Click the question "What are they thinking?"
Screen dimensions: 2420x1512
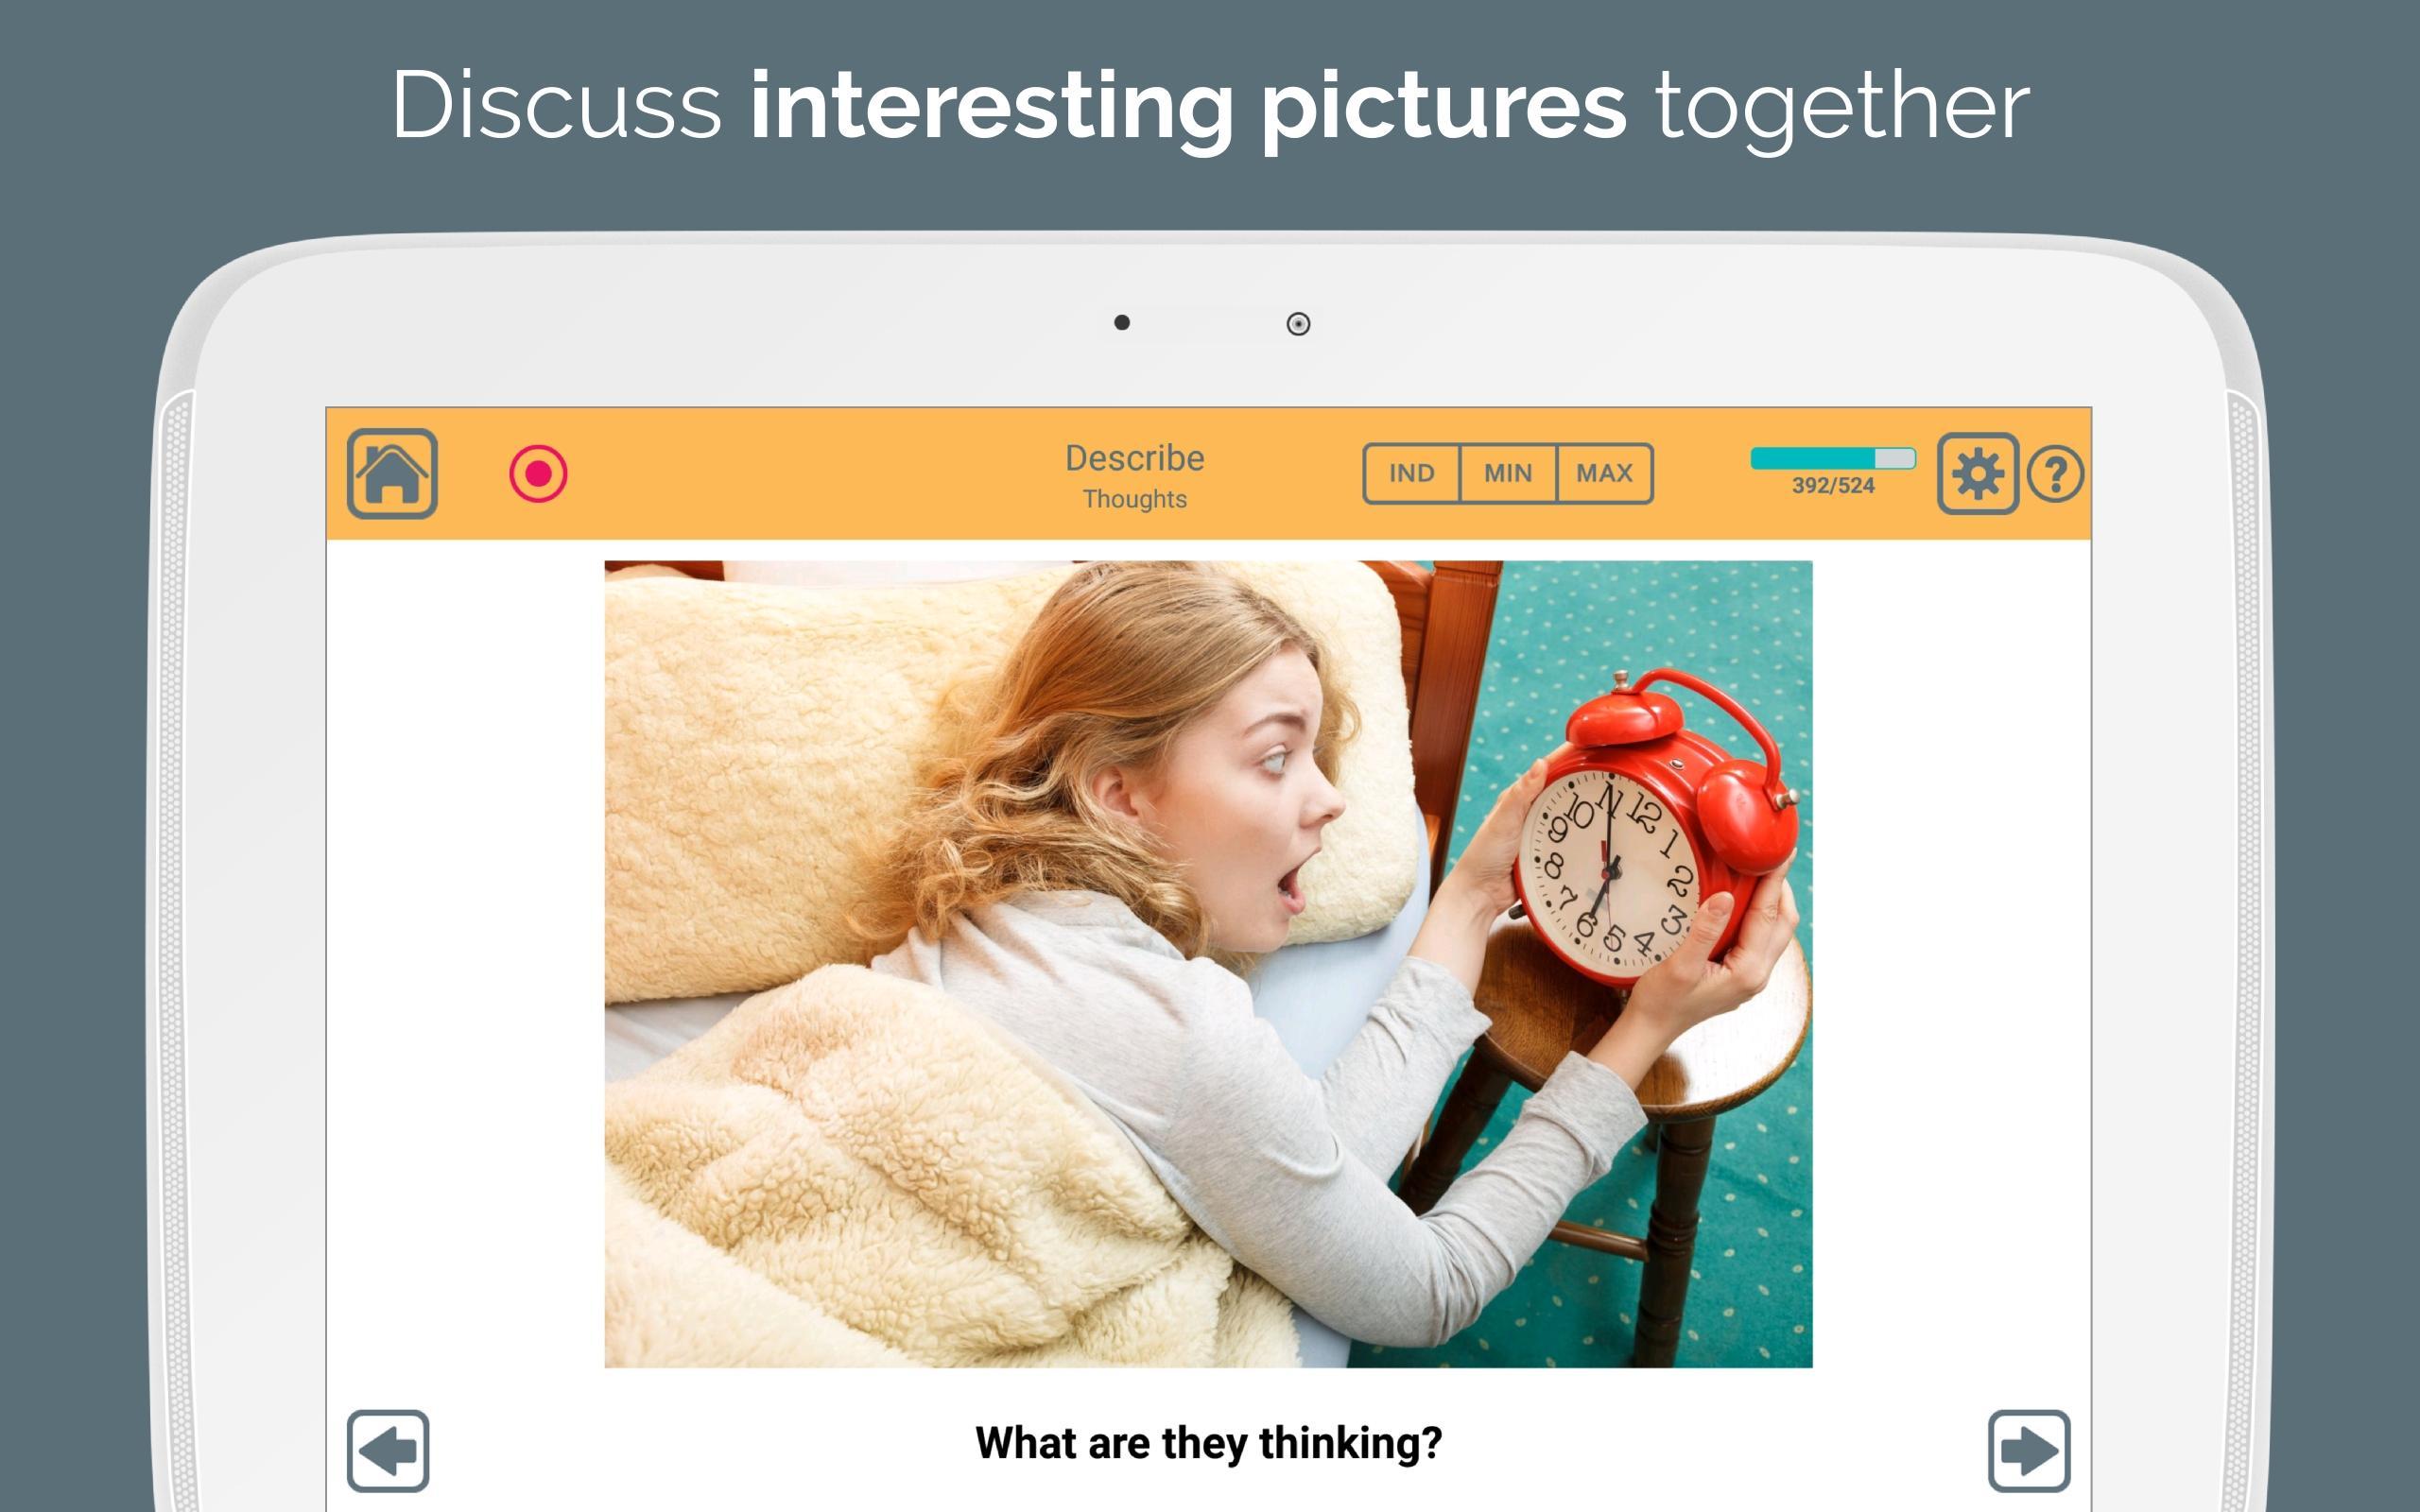click(x=1208, y=1443)
